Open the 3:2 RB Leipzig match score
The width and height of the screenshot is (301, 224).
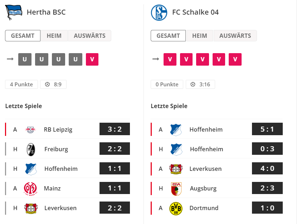click(115, 129)
